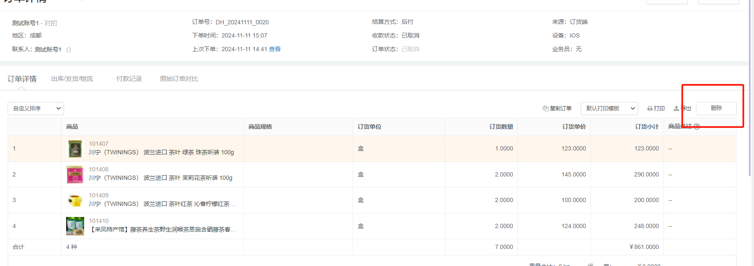Click the 订单状态: 已取消 text
Image resolution: width=754 pixels, height=266 pixels.
pos(396,49)
